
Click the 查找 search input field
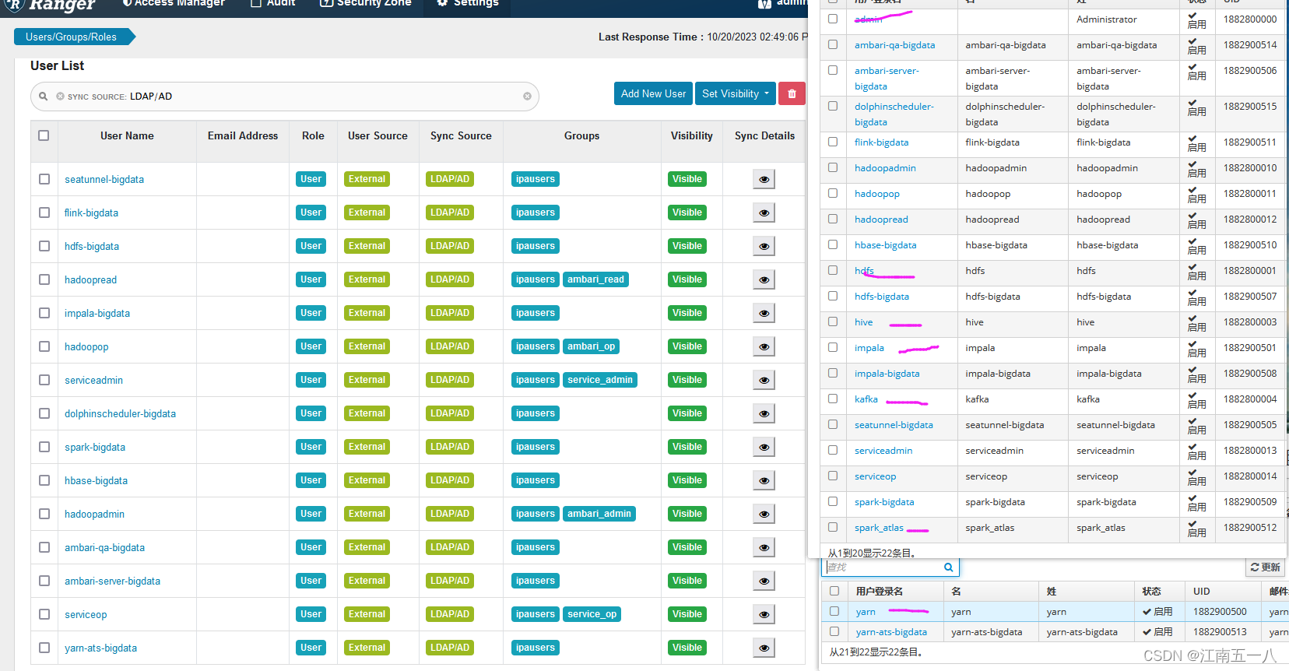pyautogui.click(x=883, y=567)
